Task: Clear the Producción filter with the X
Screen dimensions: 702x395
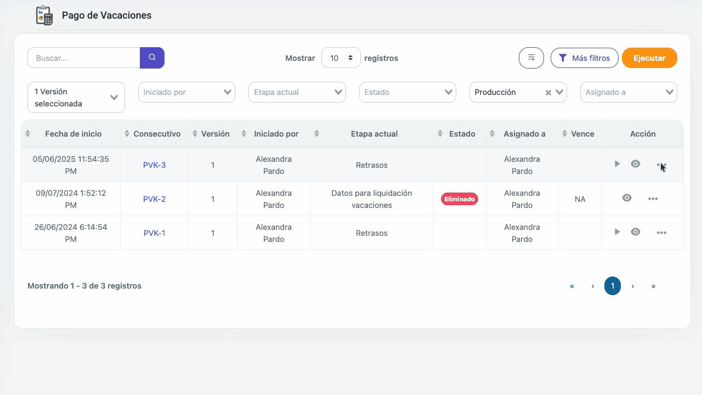Action: pos(548,93)
